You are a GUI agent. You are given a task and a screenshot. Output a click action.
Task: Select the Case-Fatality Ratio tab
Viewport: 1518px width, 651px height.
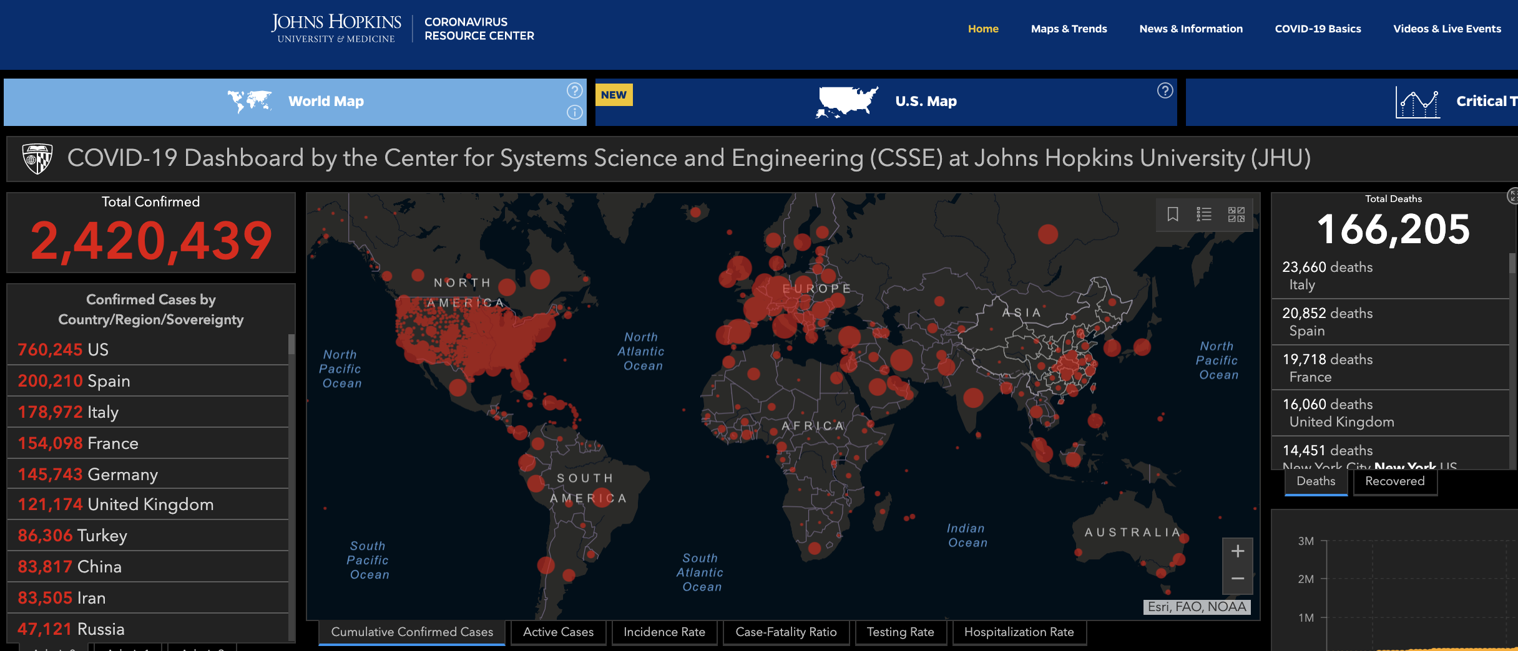click(786, 632)
